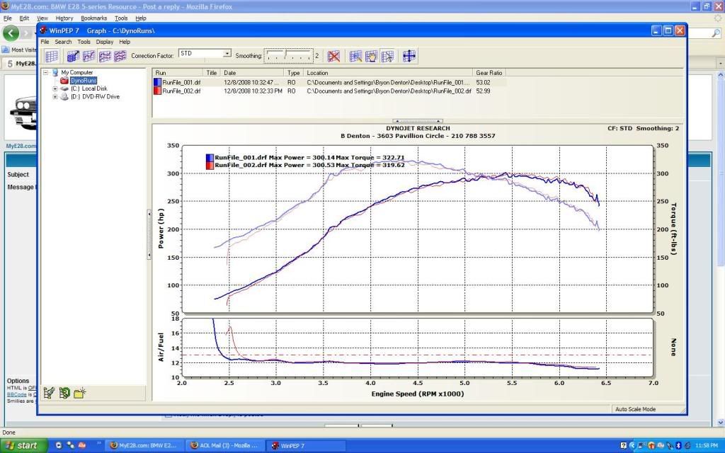
Task: Expand the (C:) Local Disk node
Action: (x=55, y=88)
